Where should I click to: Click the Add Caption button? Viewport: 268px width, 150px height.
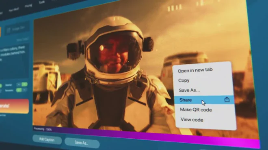[47, 139]
